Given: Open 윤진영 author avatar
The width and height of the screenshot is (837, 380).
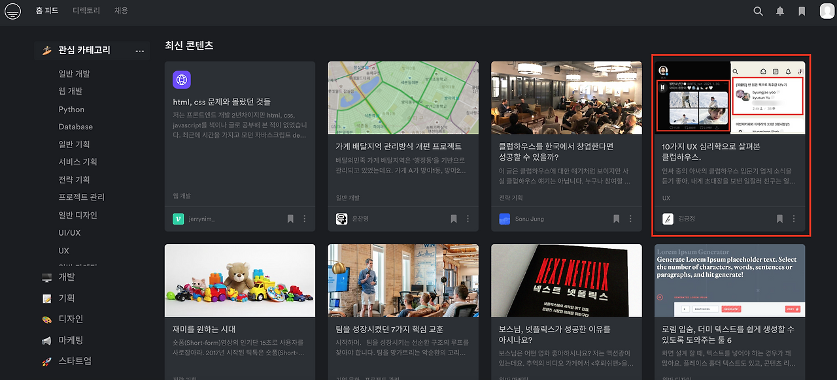Looking at the screenshot, I should point(341,219).
